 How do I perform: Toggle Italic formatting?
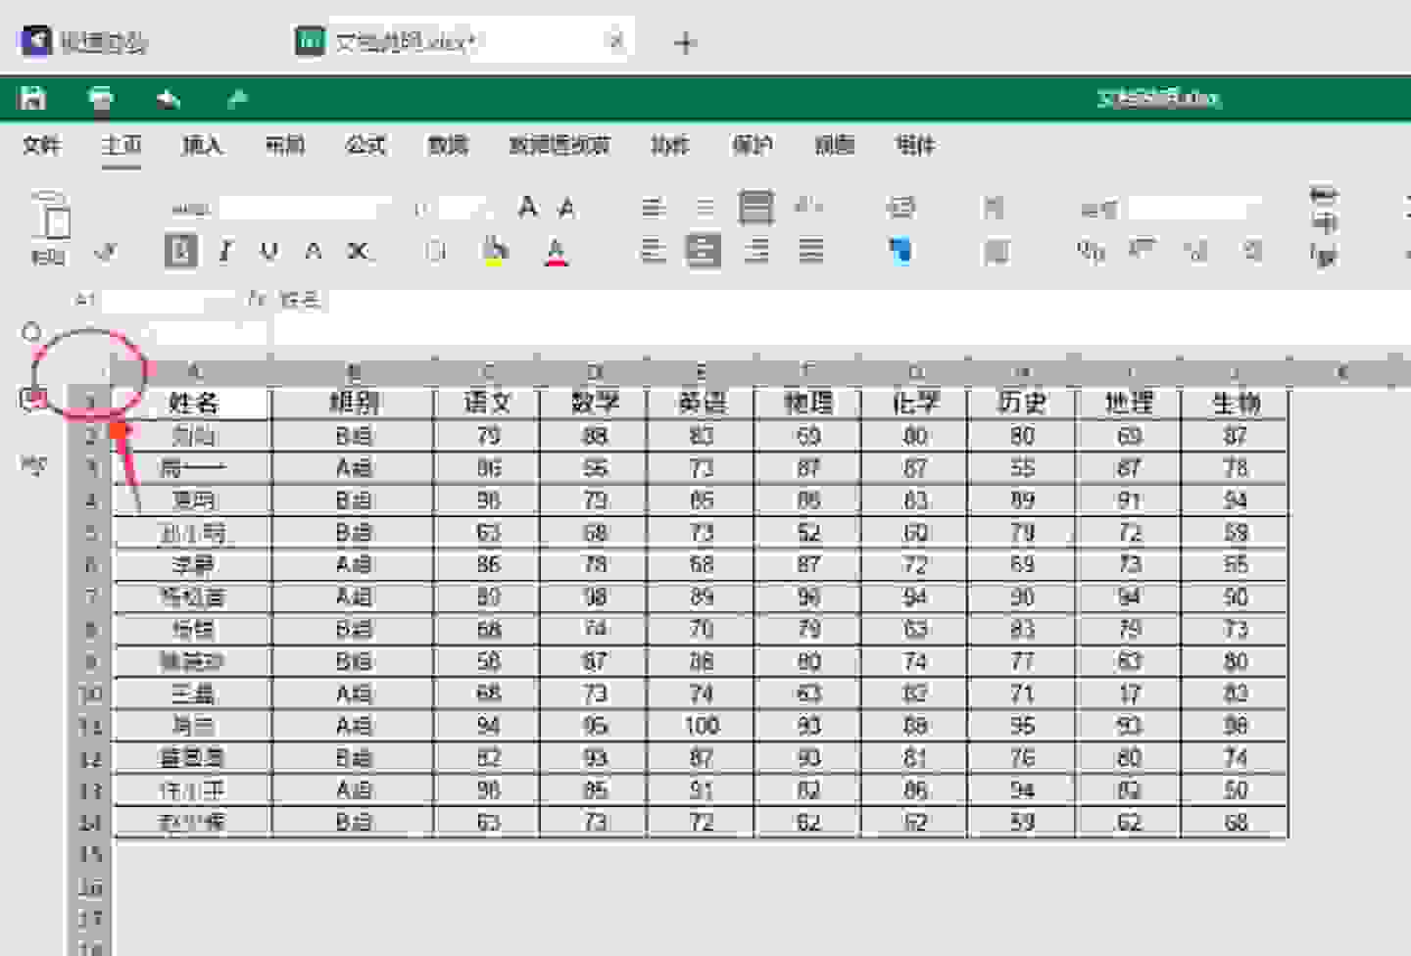pos(225,251)
